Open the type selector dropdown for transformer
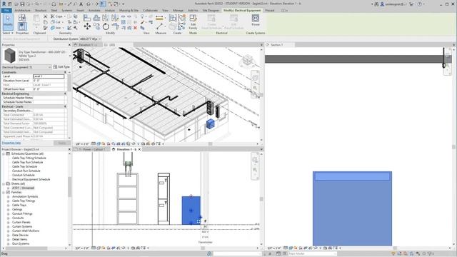The height and width of the screenshot is (257, 457). click(x=70, y=56)
